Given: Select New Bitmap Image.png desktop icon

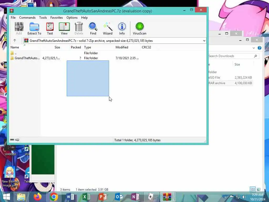Looking at the screenshot, I should (10, 177).
